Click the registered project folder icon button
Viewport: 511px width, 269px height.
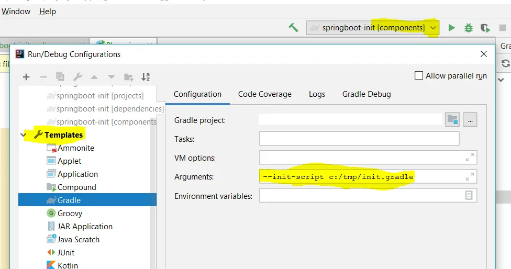coord(452,119)
